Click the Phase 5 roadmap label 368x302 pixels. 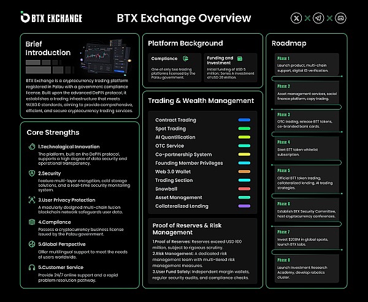click(283, 170)
